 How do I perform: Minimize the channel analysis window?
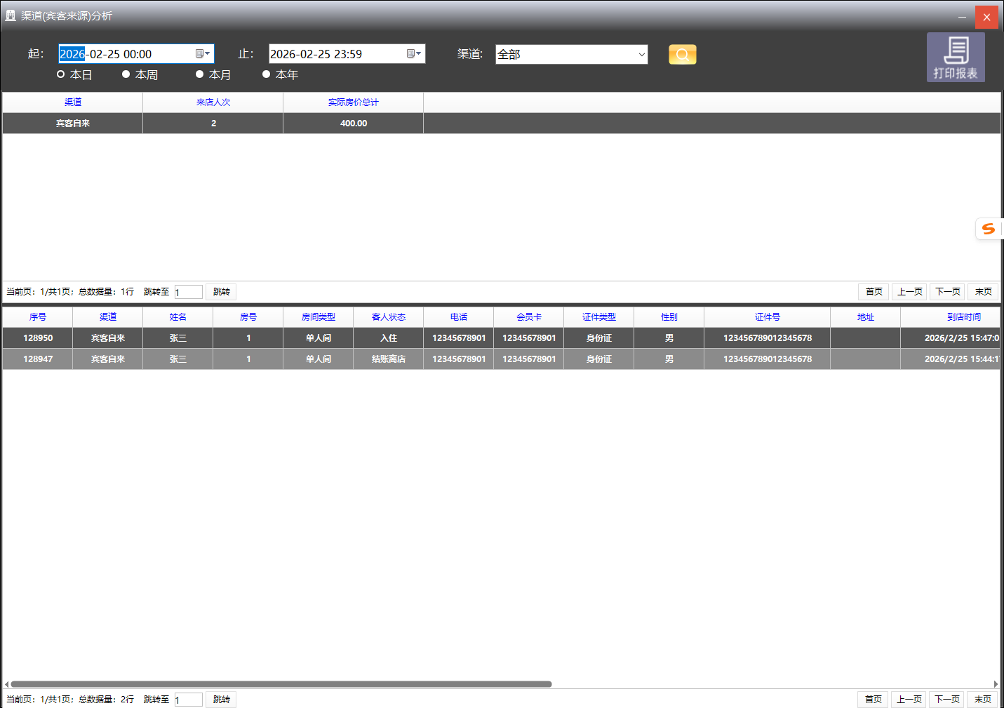(x=962, y=17)
